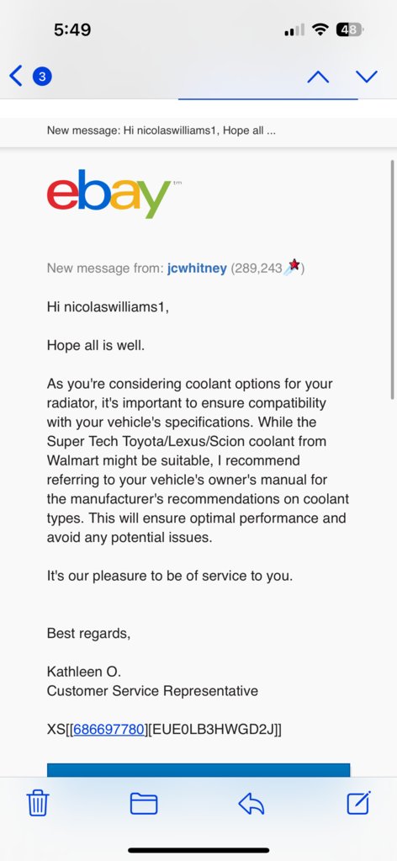Open the 686697780 reference link
Image resolution: width=397 pixels, height=861 pixels.
click(109, 729)
